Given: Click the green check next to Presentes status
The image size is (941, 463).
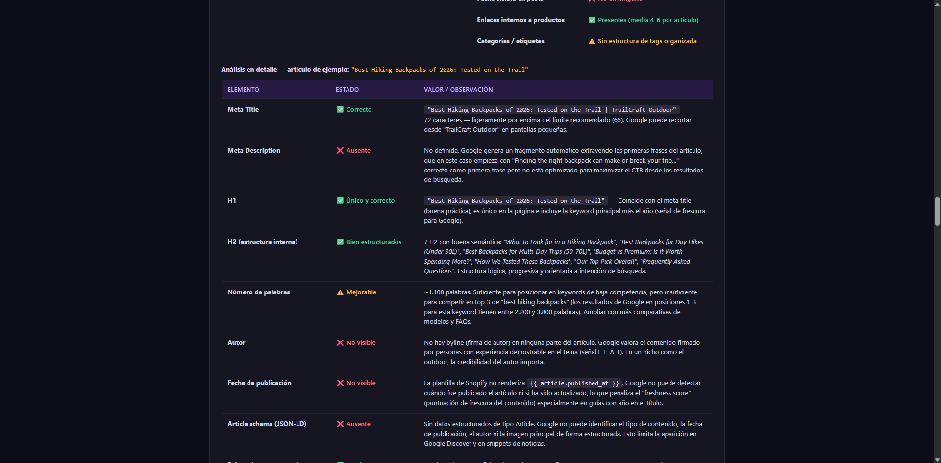Looking at the screenshot, I should 592,20.
